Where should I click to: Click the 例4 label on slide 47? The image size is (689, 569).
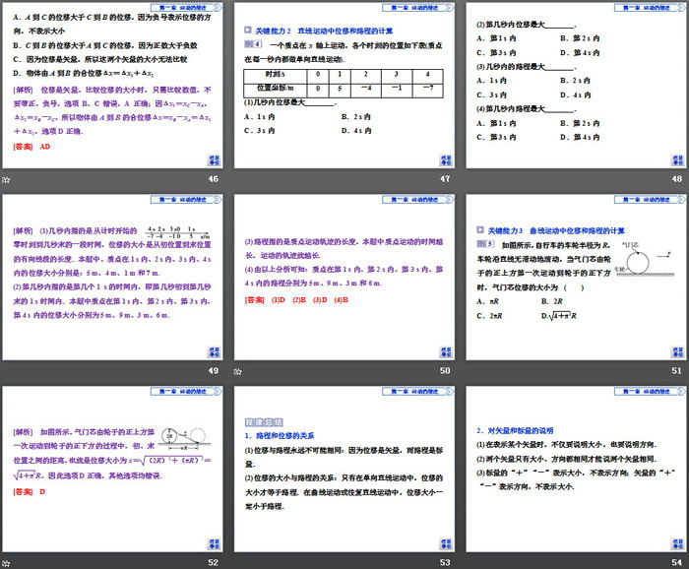[x=249, y=43]
